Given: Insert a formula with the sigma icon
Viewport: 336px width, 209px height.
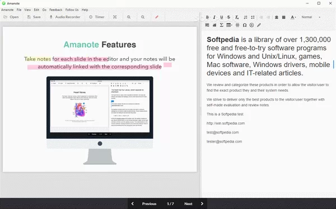Looking at the screenshot, I should (x=222, y=25).
